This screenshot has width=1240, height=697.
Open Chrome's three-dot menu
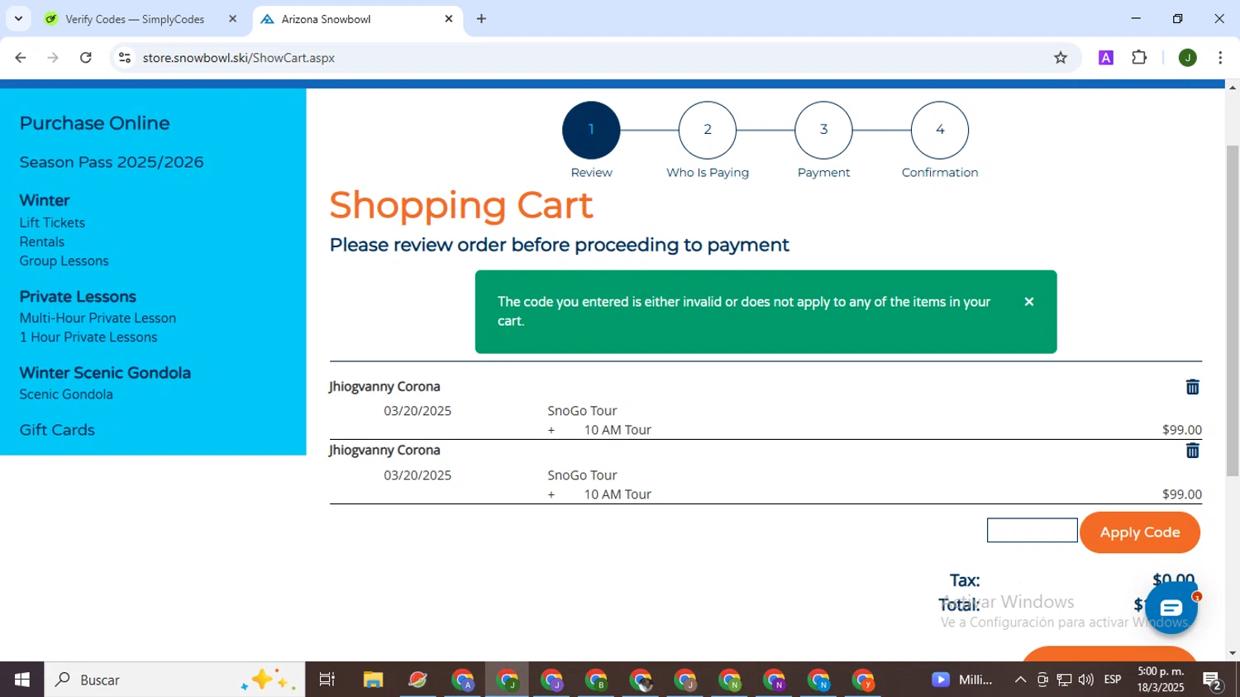pos(1220,58)
